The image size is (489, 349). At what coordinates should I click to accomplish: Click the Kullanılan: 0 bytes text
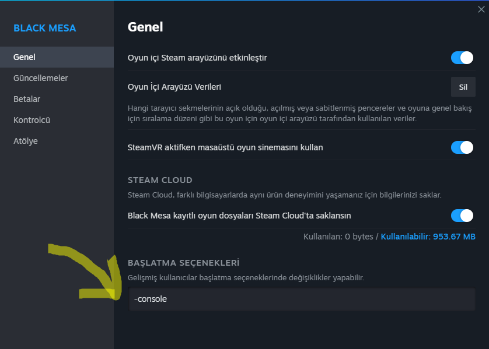339,237
